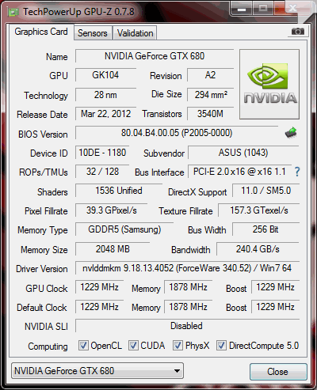The width and height of the screenshot is (317, 390).
Task: Click the PCI-E 2.0 x16 bus value
Action: click(x=239, y=172)
